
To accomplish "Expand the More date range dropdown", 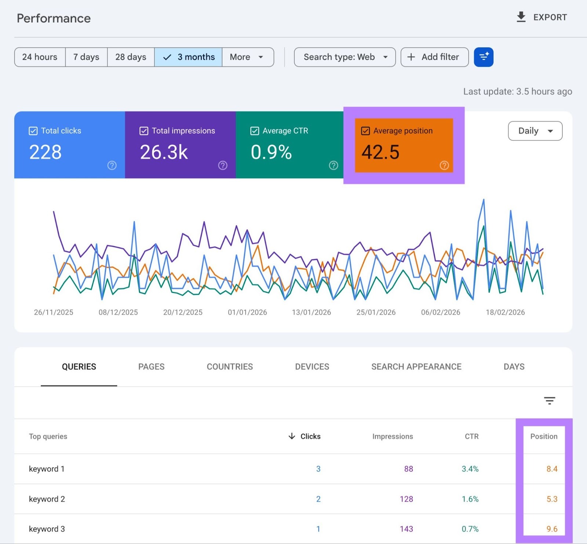I will (248, 57).
